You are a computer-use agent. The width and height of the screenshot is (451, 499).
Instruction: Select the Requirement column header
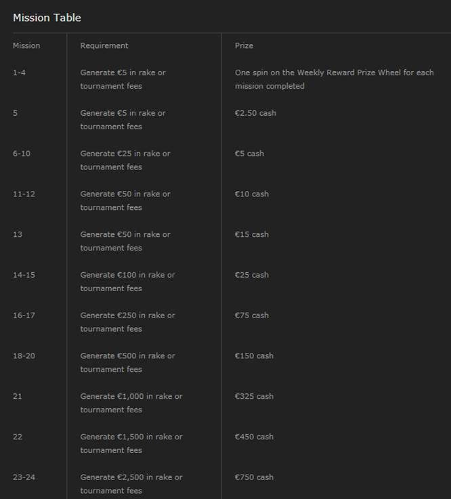(x=104, y=46)
